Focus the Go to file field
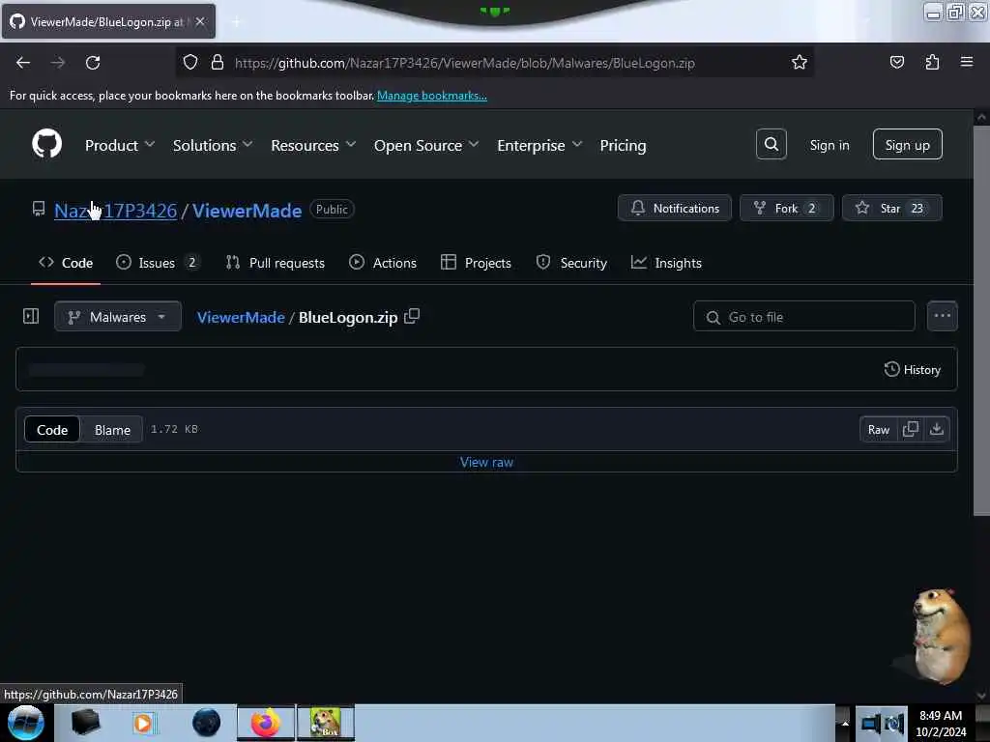Screen dimensions: 990x742 (803, 316)
